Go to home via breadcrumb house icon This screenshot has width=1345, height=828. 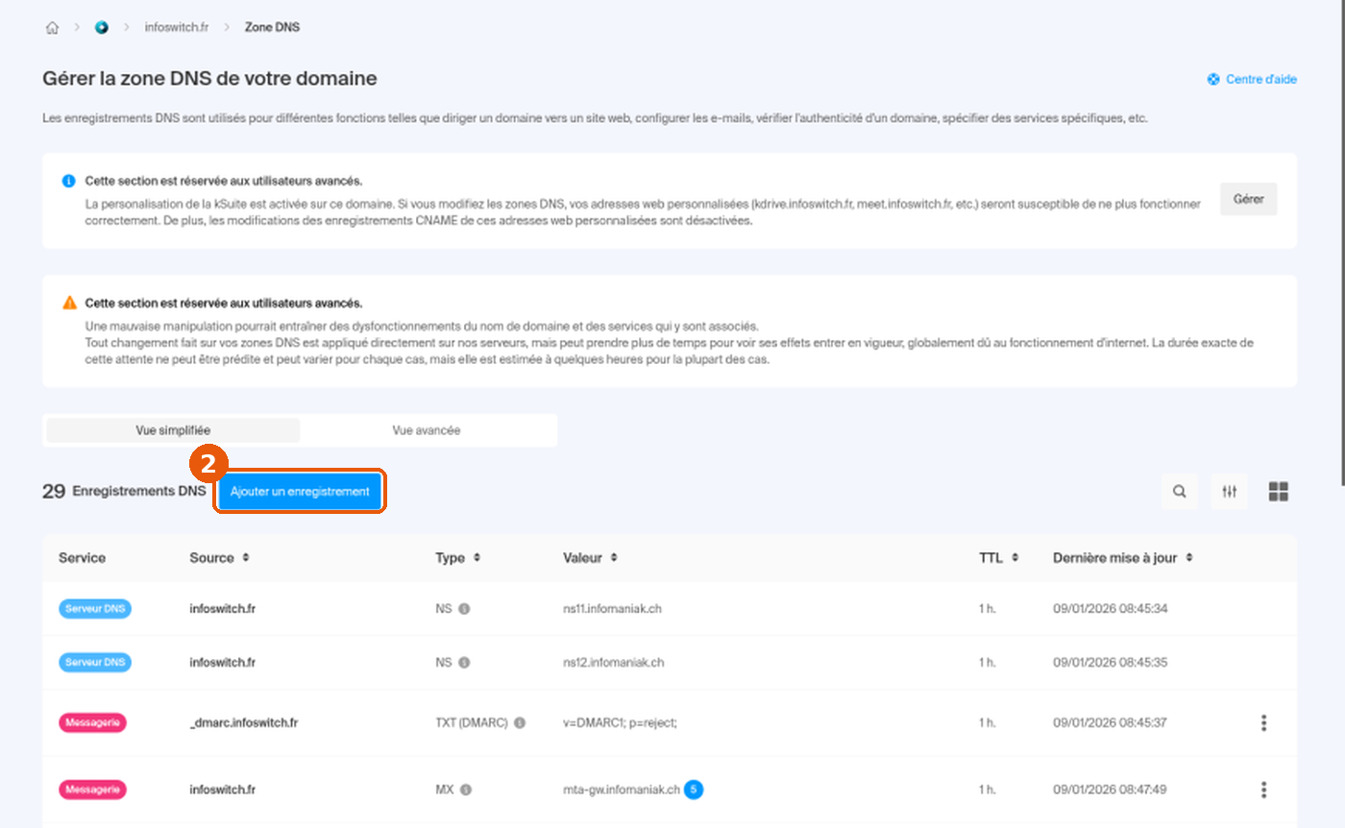pos(52,27)
